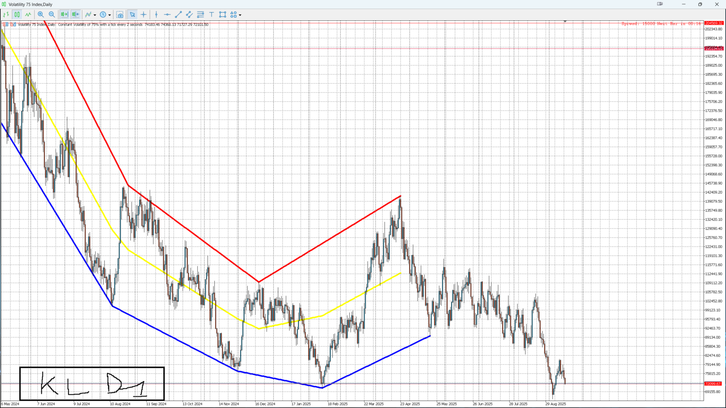Toggle chart shift from right border
726x408 pixels.
click(76, 15)
